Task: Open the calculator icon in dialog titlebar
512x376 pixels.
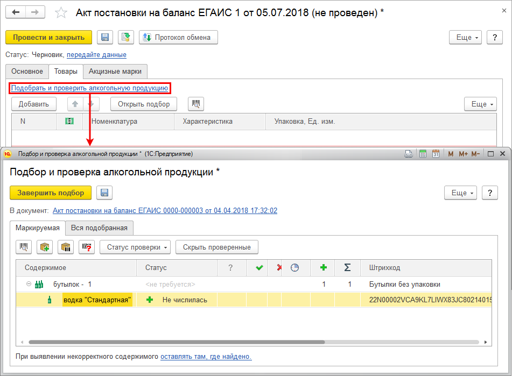Action: (x=423, y=154)
